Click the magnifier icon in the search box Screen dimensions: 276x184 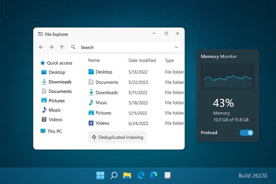73,47
